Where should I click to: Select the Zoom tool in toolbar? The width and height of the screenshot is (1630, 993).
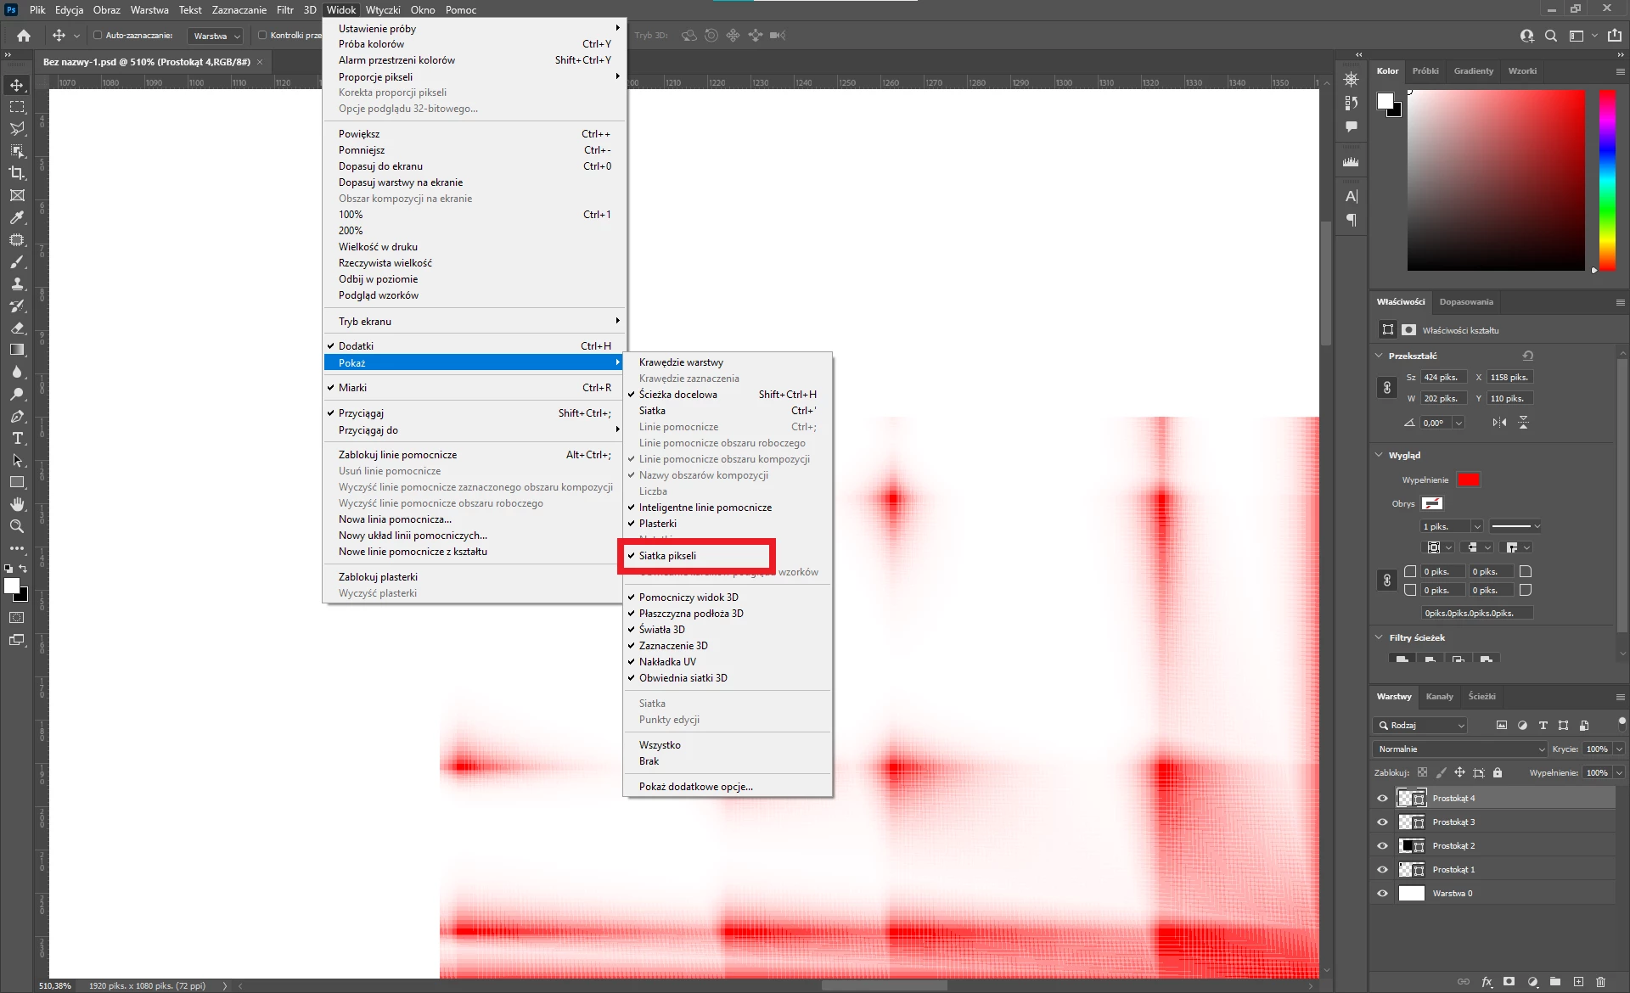(x=17, y=527)
